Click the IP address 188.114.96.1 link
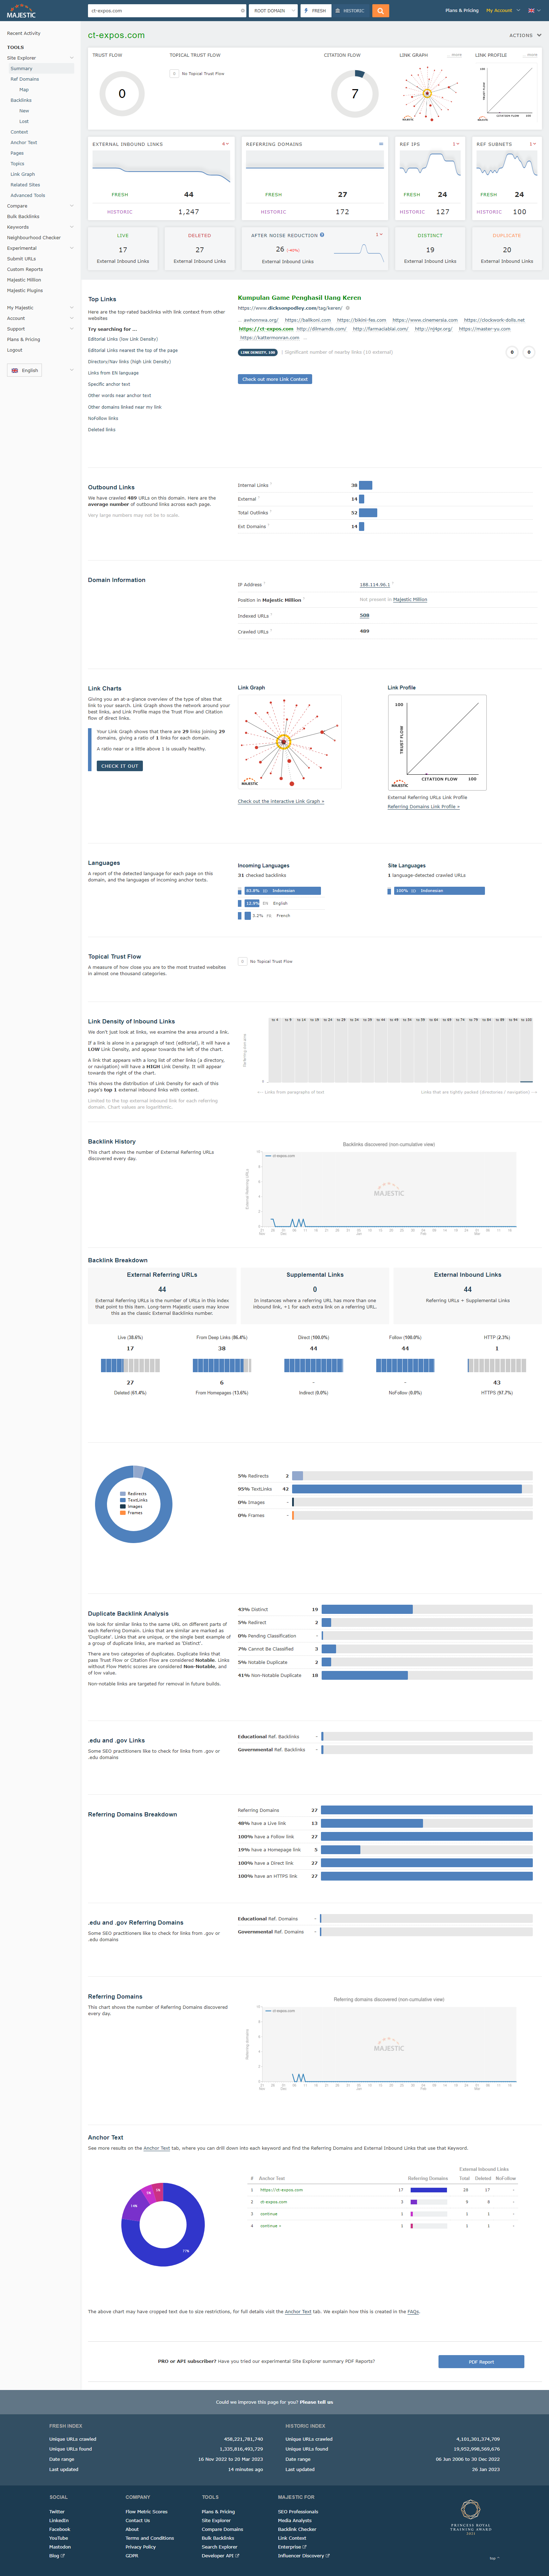 click(374, 585)
